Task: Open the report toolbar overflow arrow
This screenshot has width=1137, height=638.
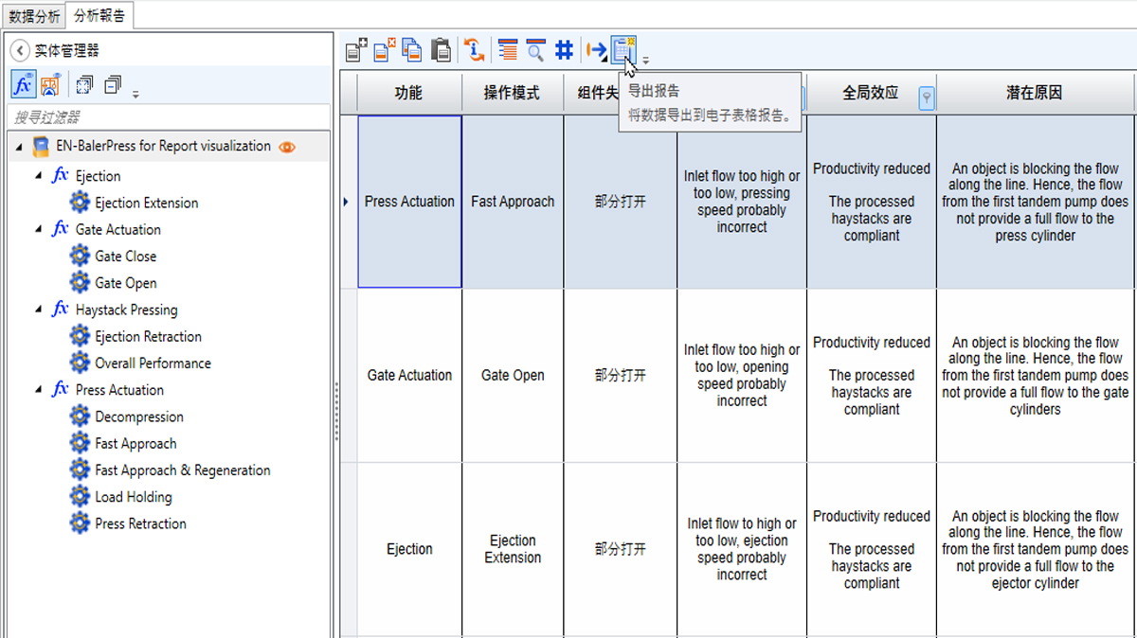Action: click(x=646, y=61)
